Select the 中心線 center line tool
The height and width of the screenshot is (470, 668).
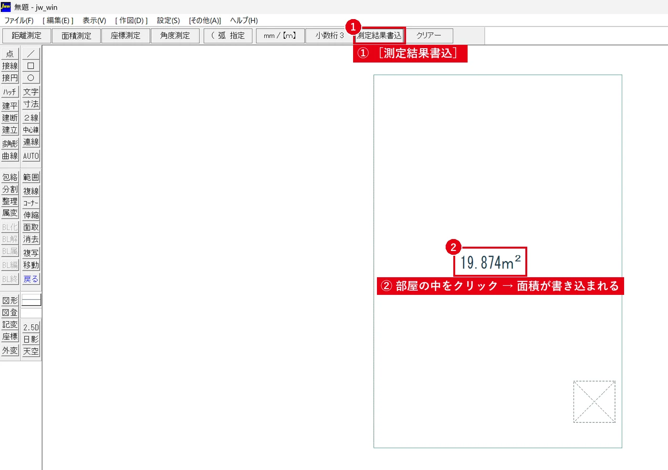(x=31, y=130)
